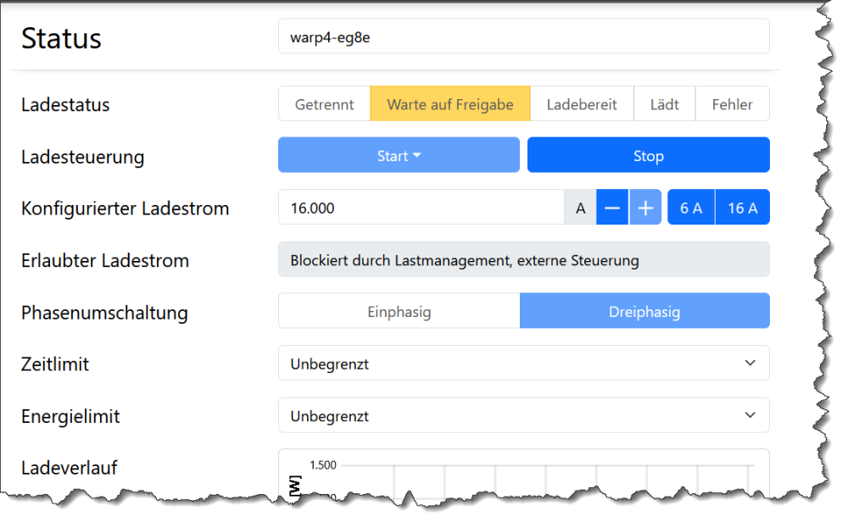Click the warp4-eg8e device name field

tap(524, 36)
